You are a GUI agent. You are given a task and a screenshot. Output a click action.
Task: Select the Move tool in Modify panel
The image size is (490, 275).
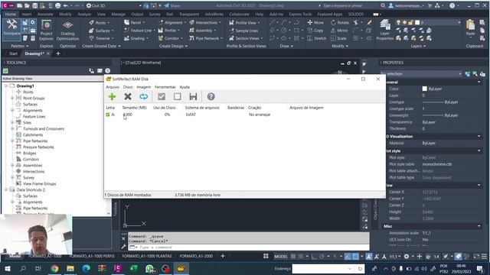[315, 22]
